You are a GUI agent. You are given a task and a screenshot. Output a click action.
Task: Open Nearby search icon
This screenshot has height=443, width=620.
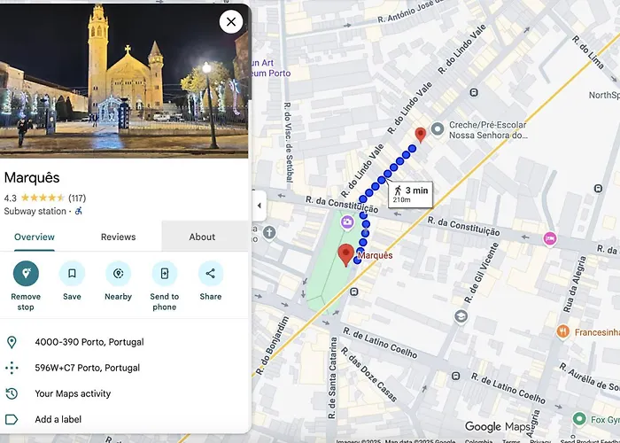pyautogui.click(x=118, y=273)
